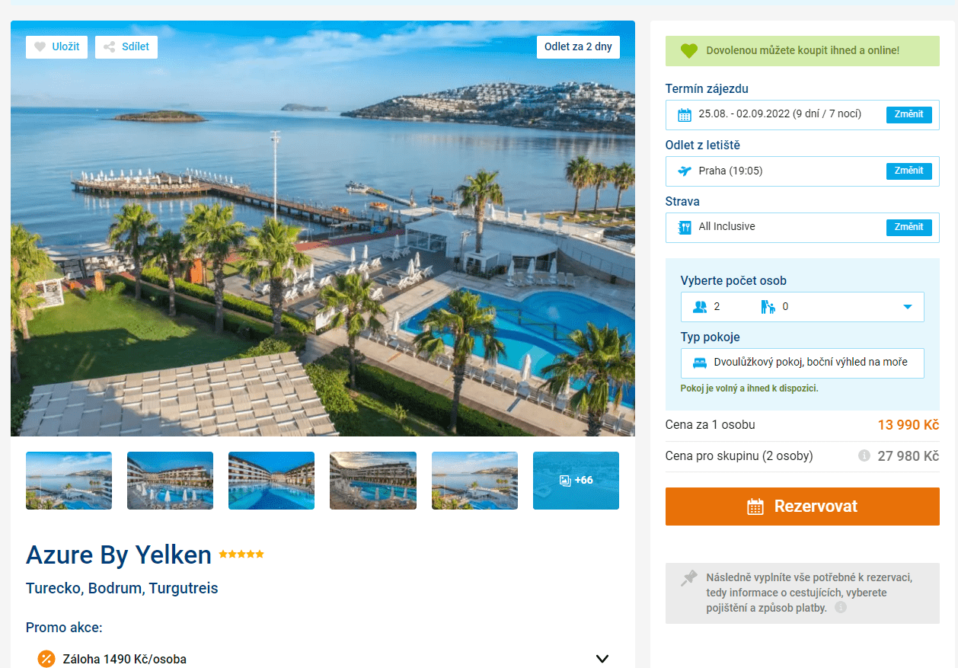Open the main hotel panorama photo
Image resolution: width=958 pixels, height=668 pixels.
point(323,229)
